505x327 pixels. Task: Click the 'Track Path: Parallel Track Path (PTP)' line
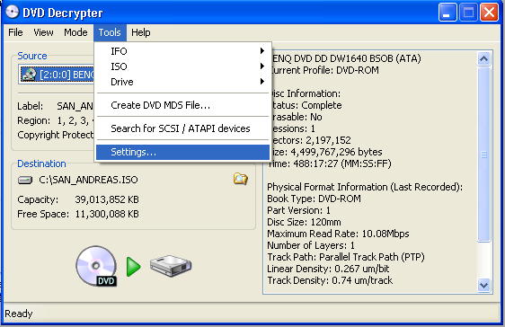click(346, 257)
